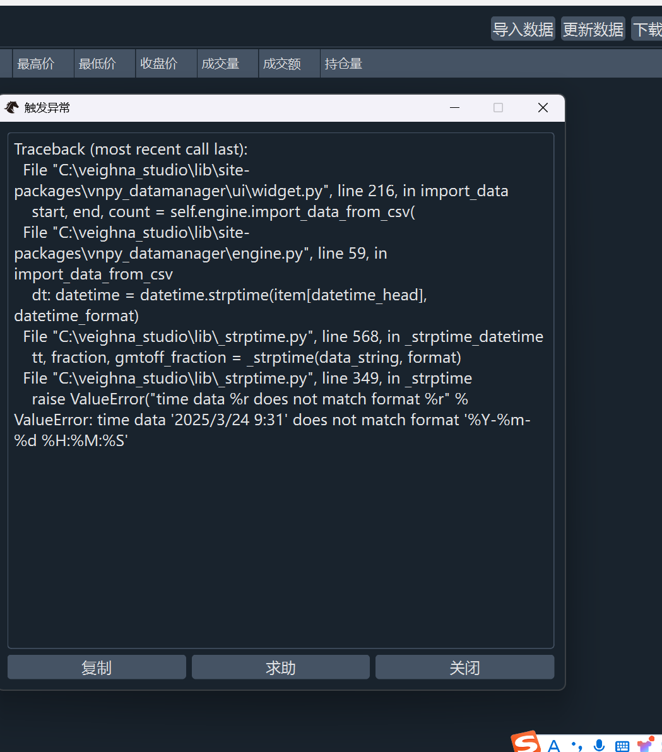Select the 持仓量 column header

pyautogui.click(x=343, y=63)
